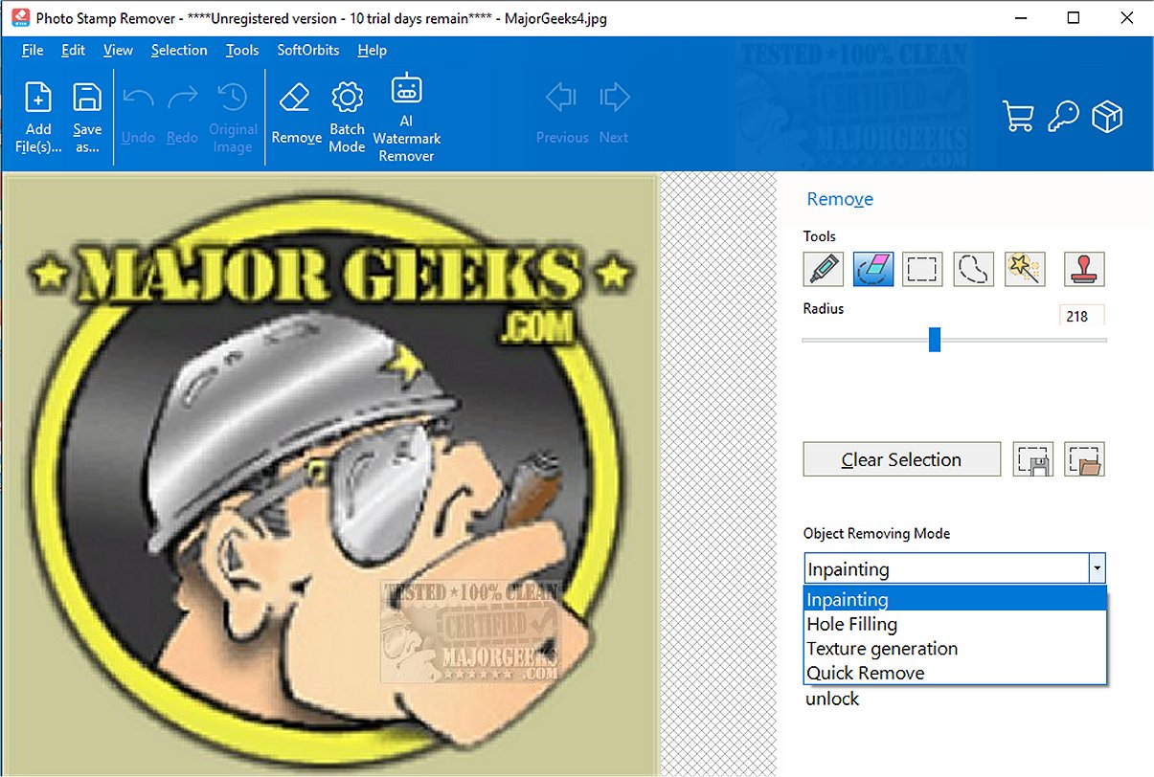Click the Redo arrow icon
The height and width of the screenshot is (777, 1154).
(x=183, y=98)
